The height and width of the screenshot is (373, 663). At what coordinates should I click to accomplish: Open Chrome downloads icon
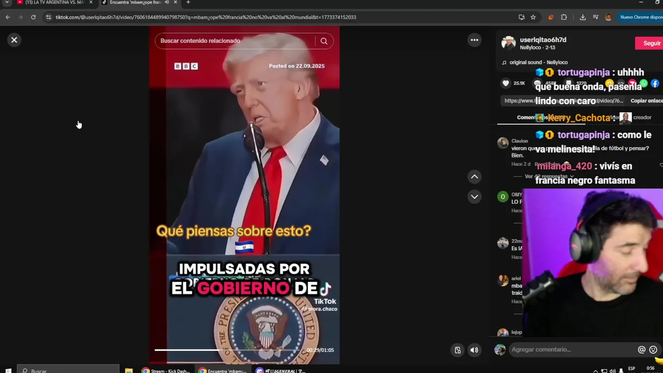pos(583,17)
